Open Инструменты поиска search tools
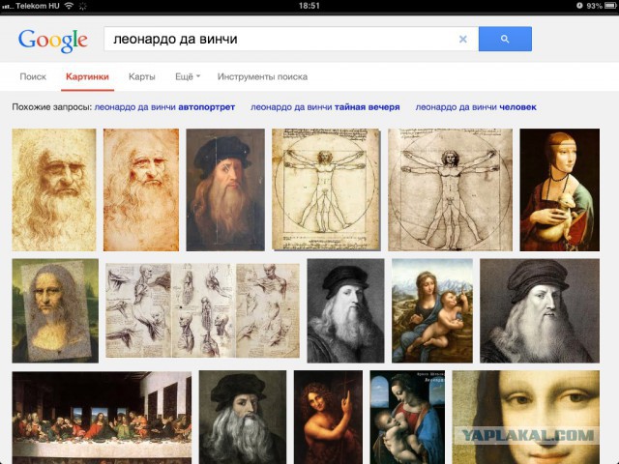 pos(262,76)
